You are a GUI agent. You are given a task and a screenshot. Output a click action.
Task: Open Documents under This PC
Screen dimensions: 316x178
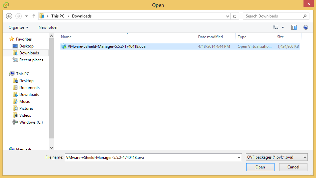(x=29, y=88)
